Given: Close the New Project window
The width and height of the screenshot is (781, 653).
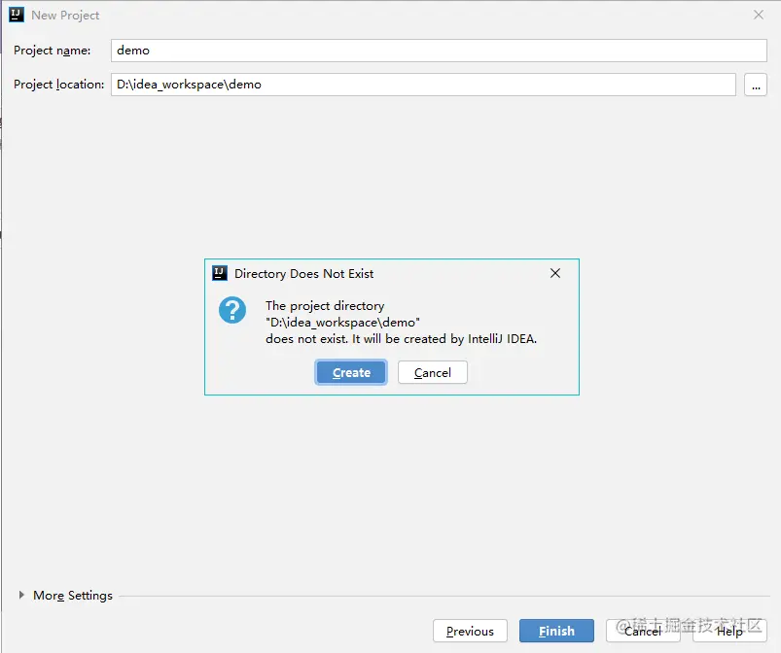Looking at the screenshot, I should pyautogui.click(x=758, y=15).
